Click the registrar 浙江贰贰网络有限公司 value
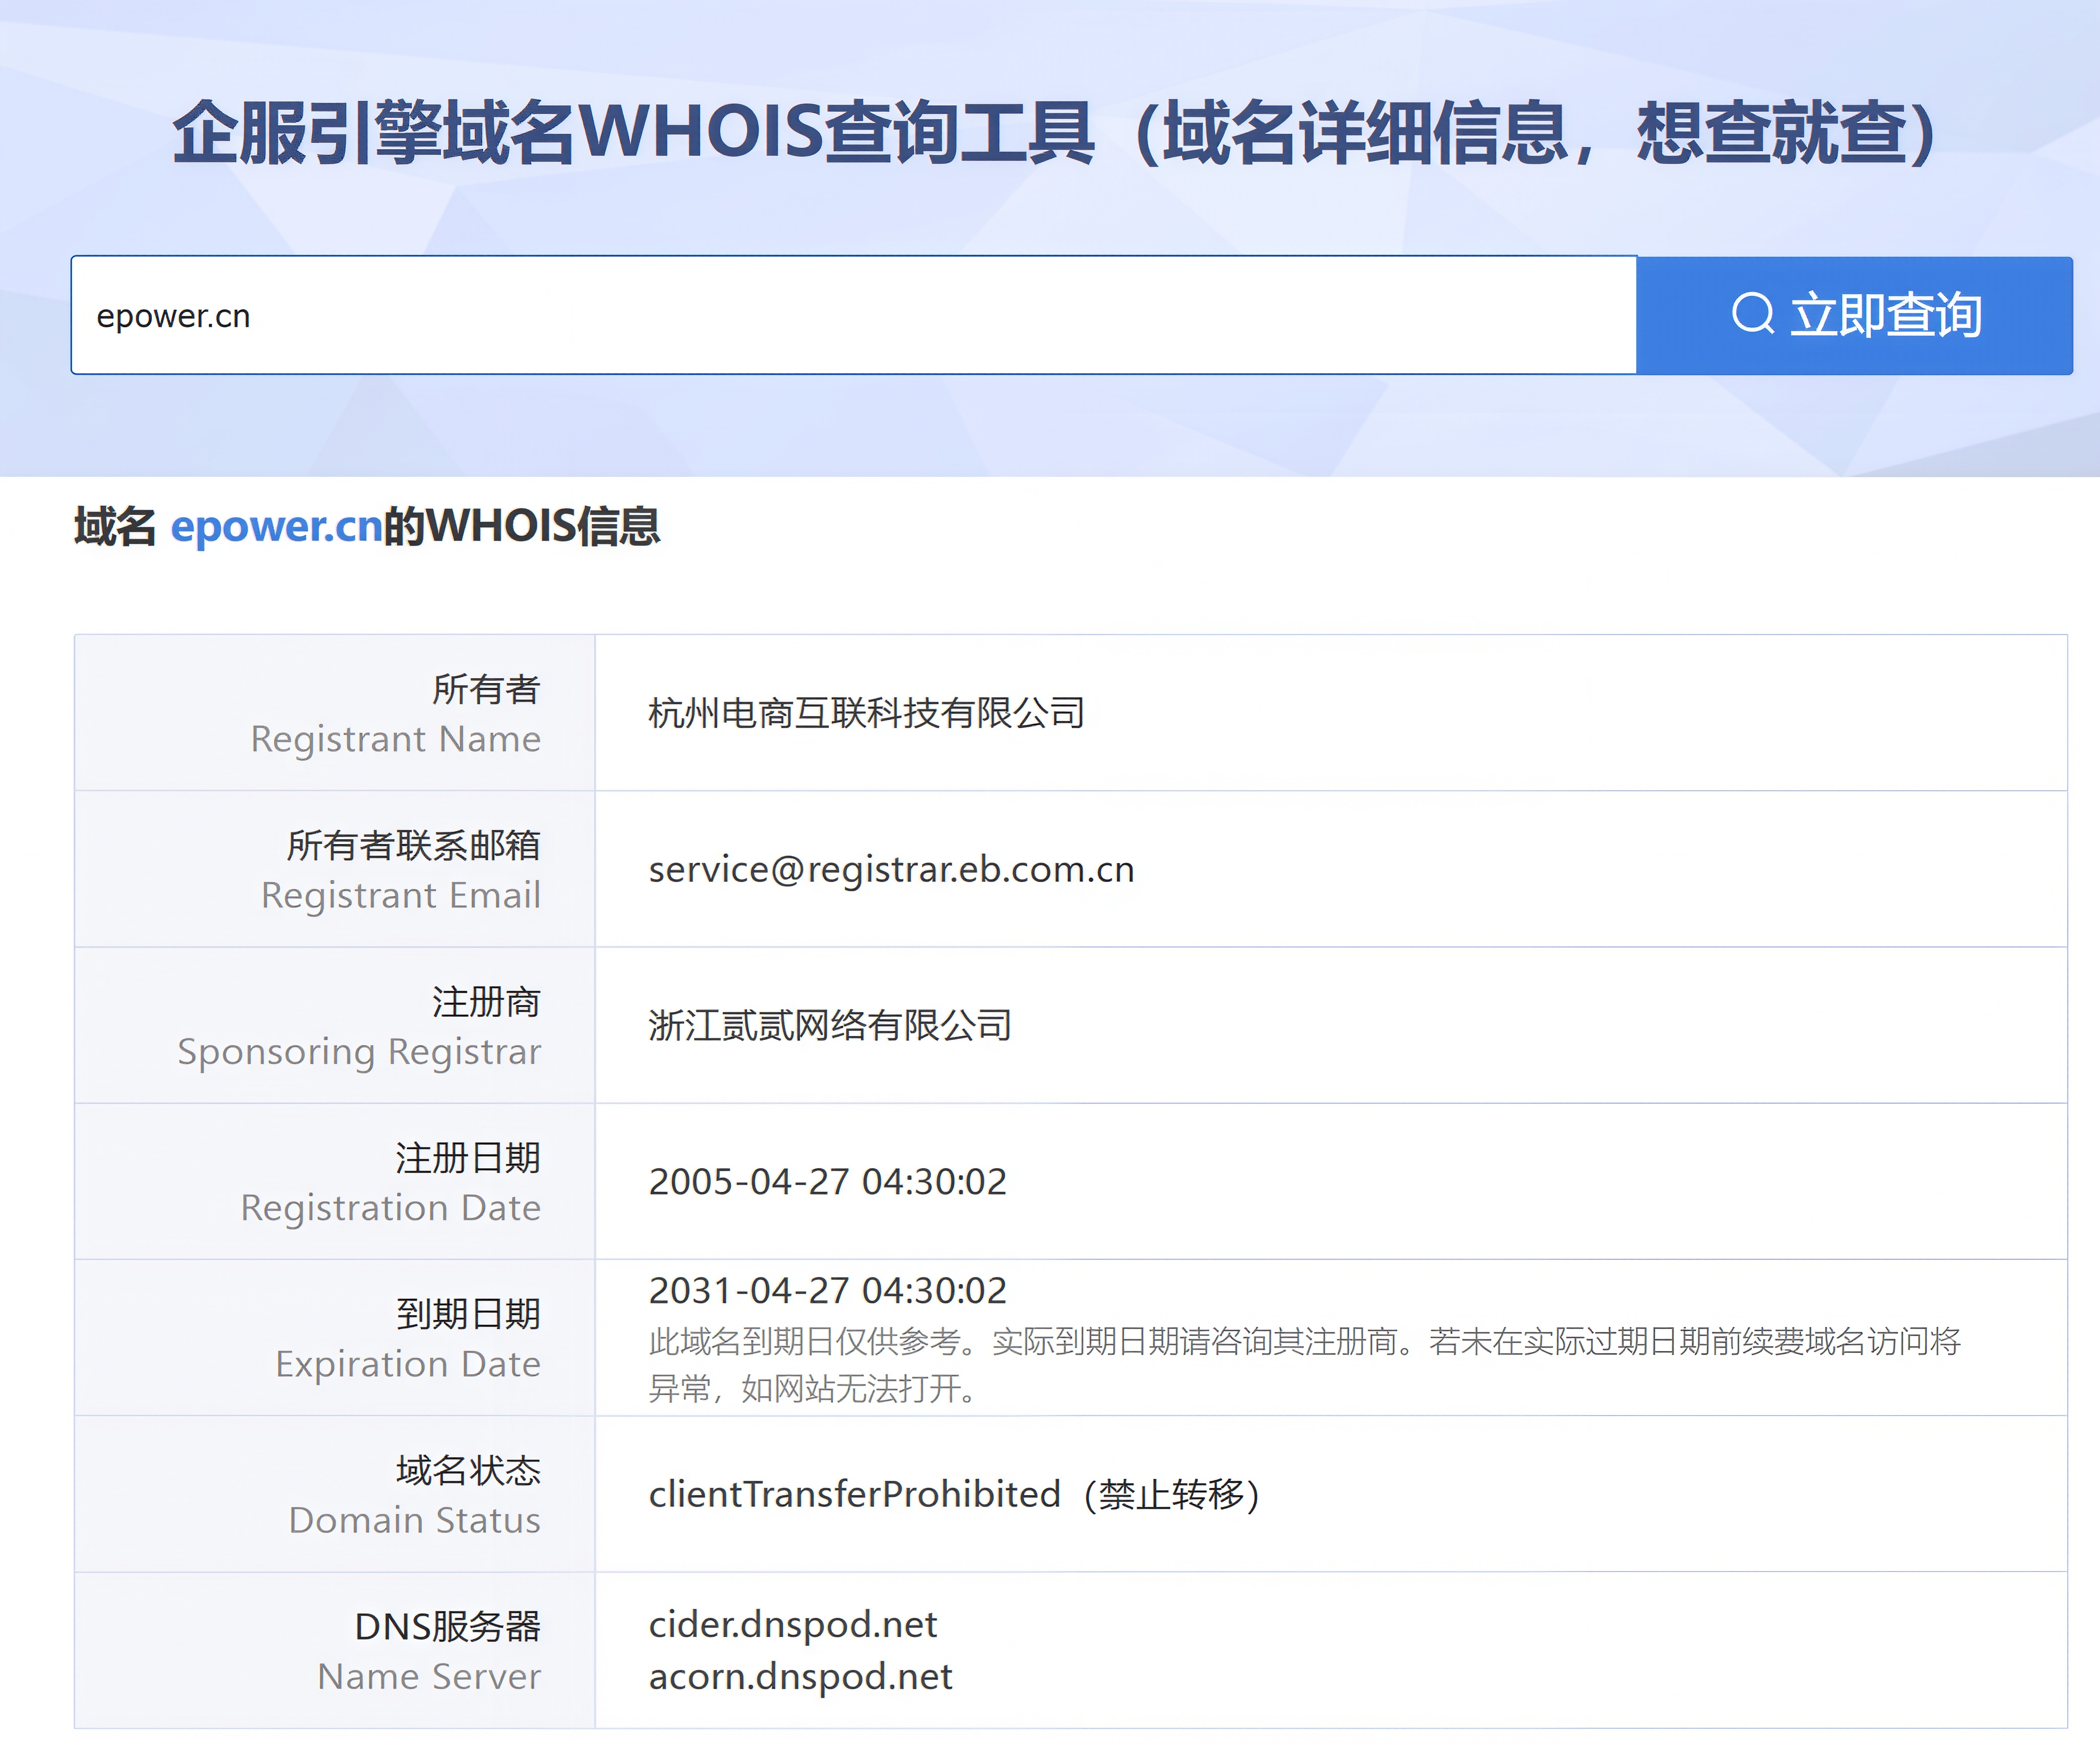Viewport: 2100px width, 1748px height. tap(829, 1025)
